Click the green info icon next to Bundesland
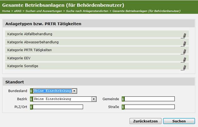 click(31, 91)
